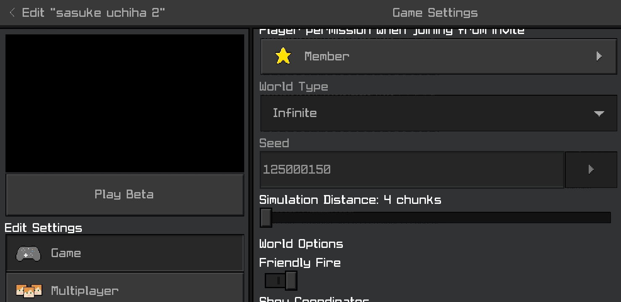
Task: Click the black world preview thumbnail
Action: [x=125, y=103]
